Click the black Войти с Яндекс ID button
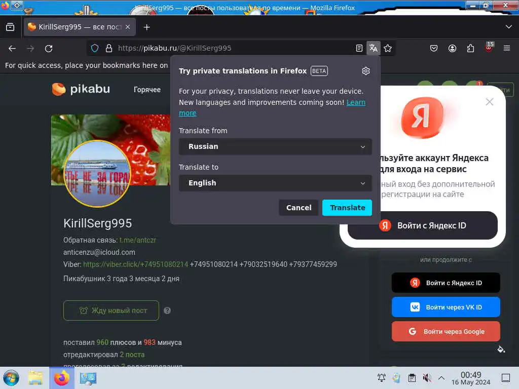Viewport: 519px width, 389px height. [446, 283]
